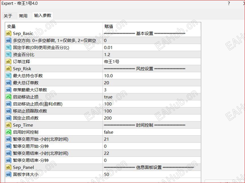Image resolution: width=245 pixels, height=183 pixels.
Task: Select the 面板字体大小 label
Action: (26, 174)
